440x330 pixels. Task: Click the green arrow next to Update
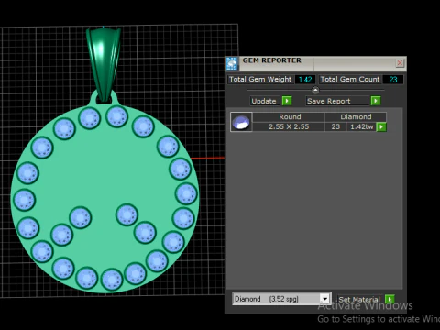tap(287, 101)
